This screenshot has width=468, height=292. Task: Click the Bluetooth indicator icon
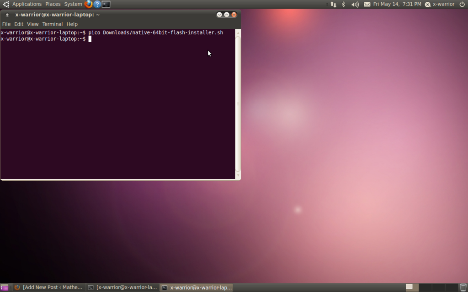coord(344,4)
